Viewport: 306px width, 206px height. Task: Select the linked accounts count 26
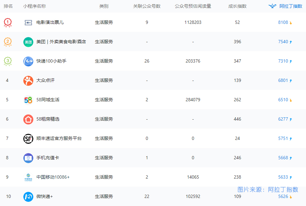pyautogui.click(x=147, y=61)
